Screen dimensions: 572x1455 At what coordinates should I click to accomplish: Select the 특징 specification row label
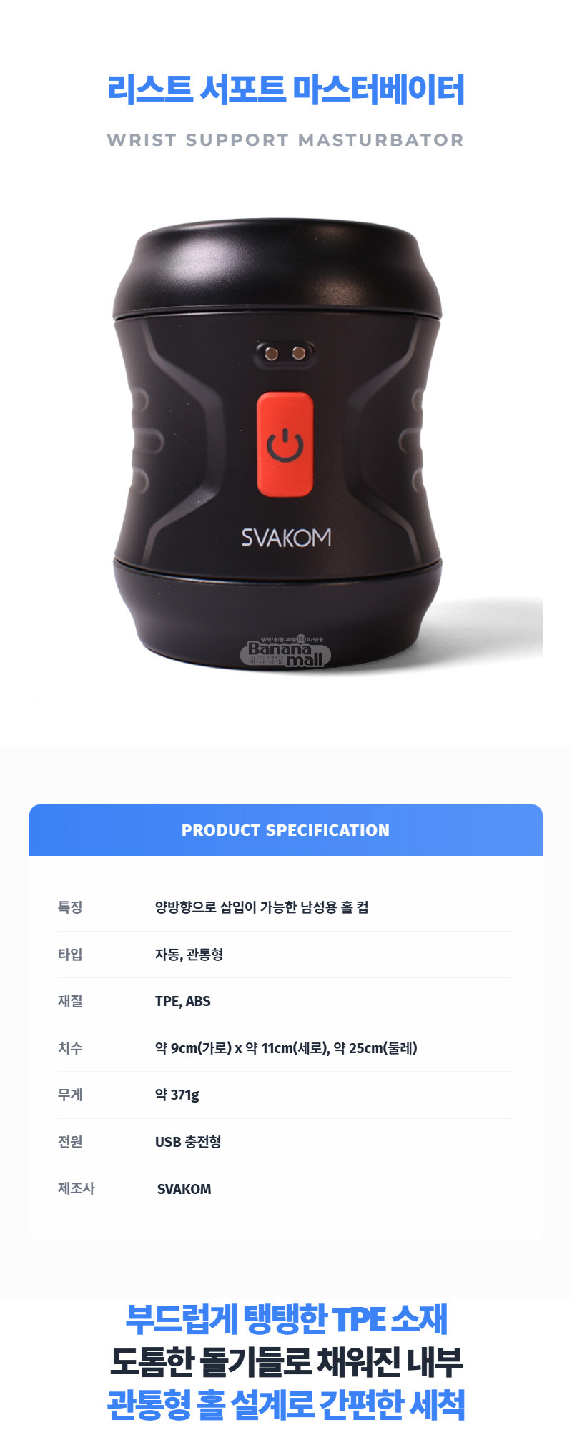click(x=70, y=907)
